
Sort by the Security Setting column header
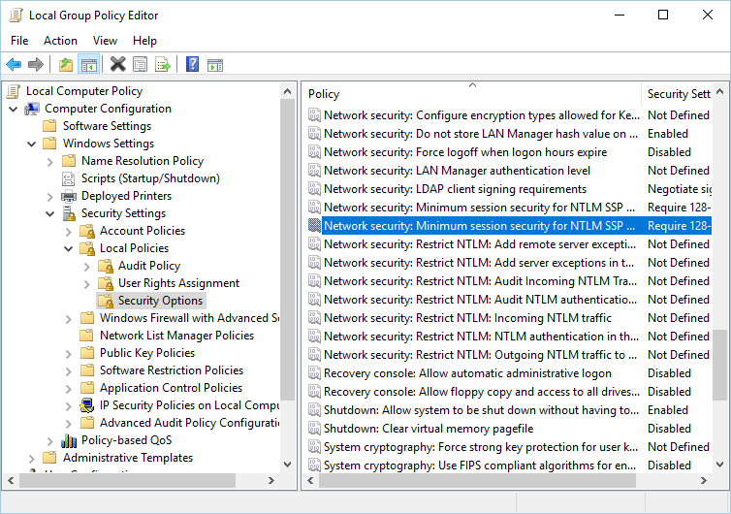point(677,94)
